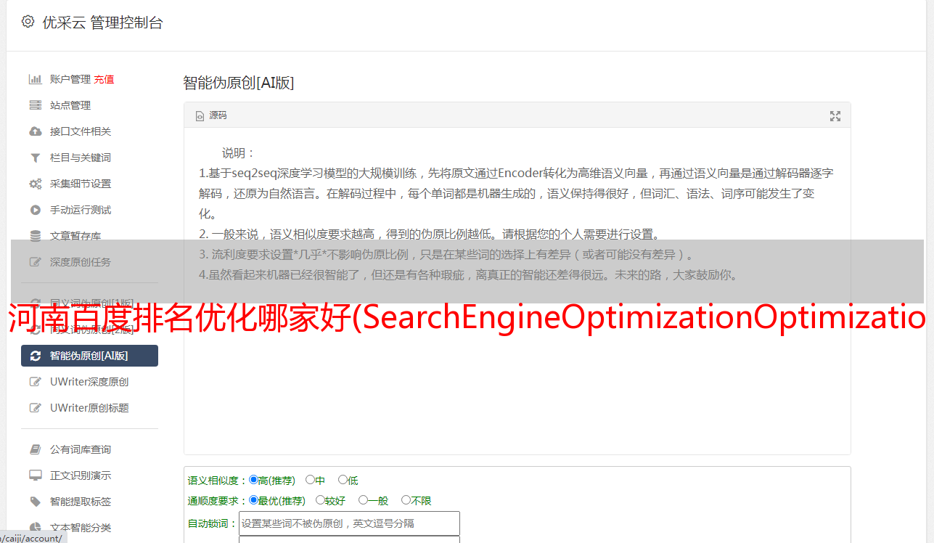
Task: Select 低 for 语义相似度
Action: click(343, 480)
